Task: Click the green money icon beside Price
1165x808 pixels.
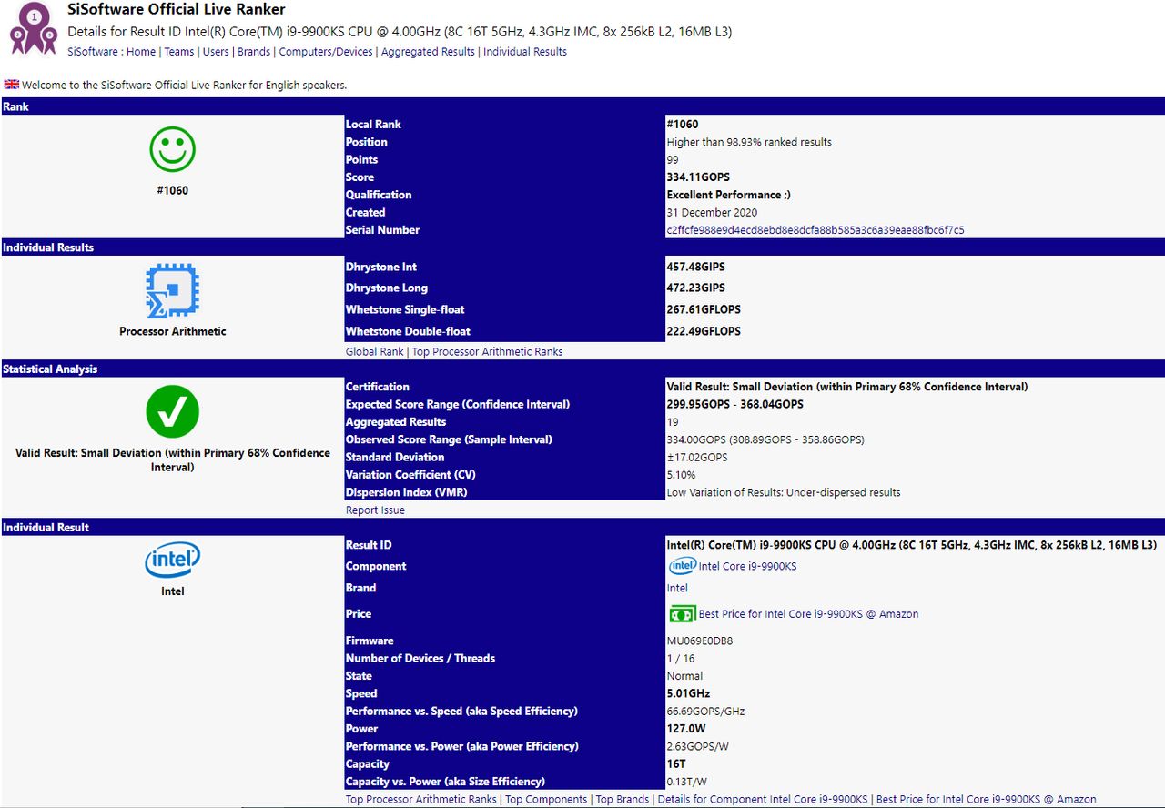Action: coord(682,614)
